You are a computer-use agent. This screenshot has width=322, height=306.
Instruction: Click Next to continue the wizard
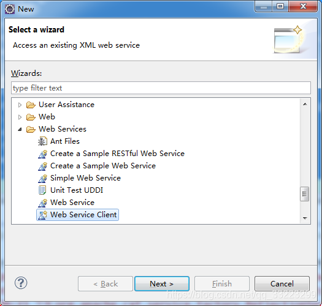[x=162, y=283]
